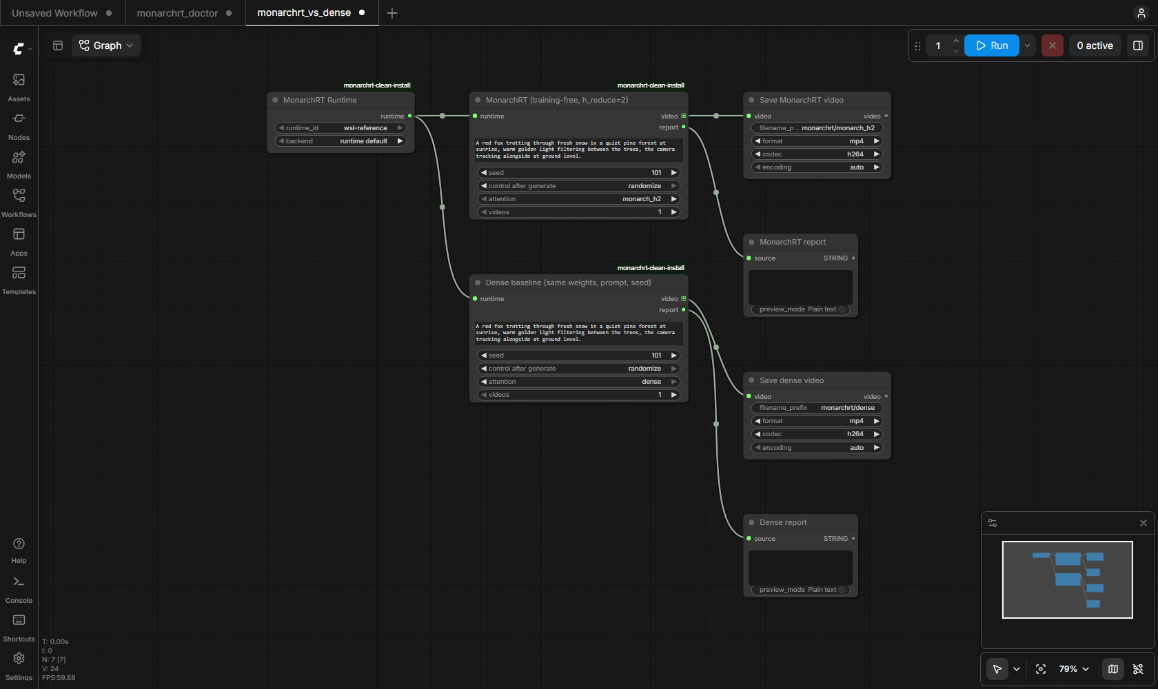Open the Console panel
Screen dimensions: 1158x689
click(x=19, y=589)
